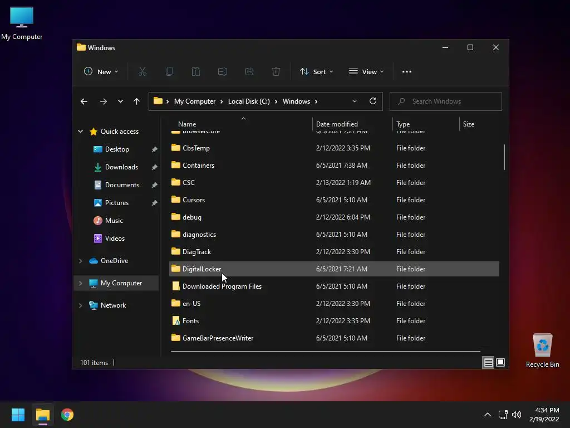
Task: Expand My Computer in navigation pane
Action: click(x=80, y=283)
